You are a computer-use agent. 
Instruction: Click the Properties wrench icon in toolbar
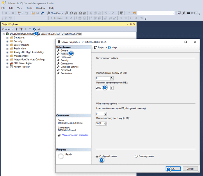184,13
